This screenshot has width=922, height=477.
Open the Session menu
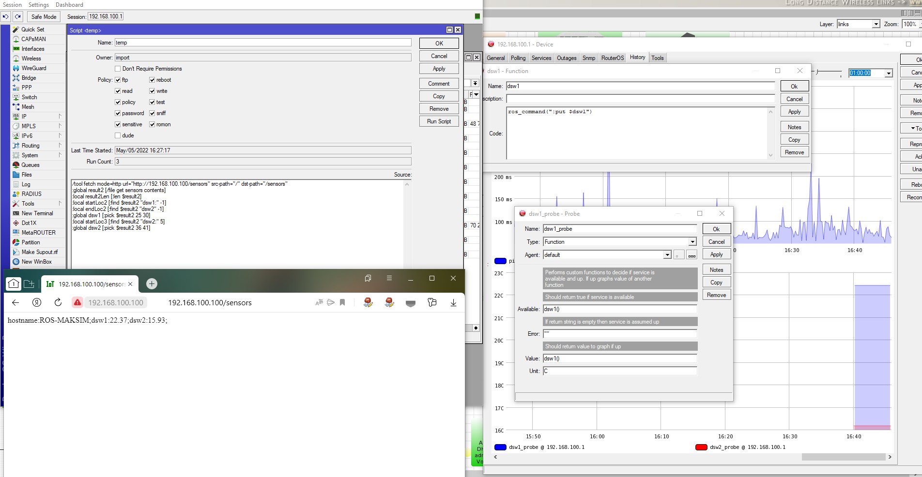[x=12, y=5]
